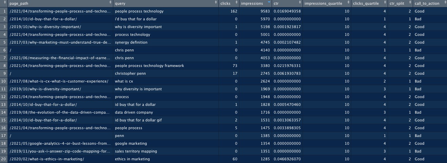Select the ctr value 0.0215976331
447x163 pixels.
pos(287,66)
